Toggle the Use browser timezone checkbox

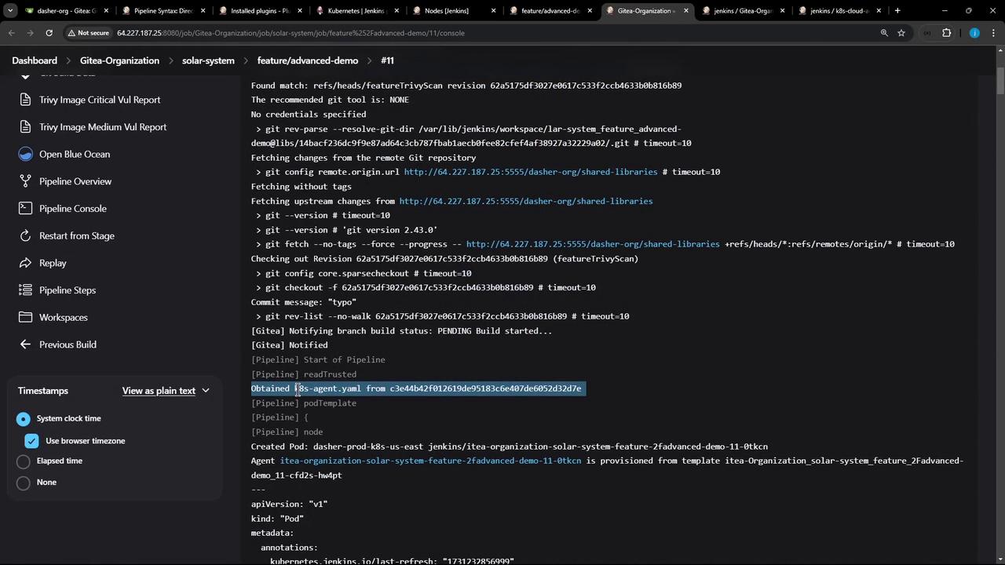(x=31, y=441)
